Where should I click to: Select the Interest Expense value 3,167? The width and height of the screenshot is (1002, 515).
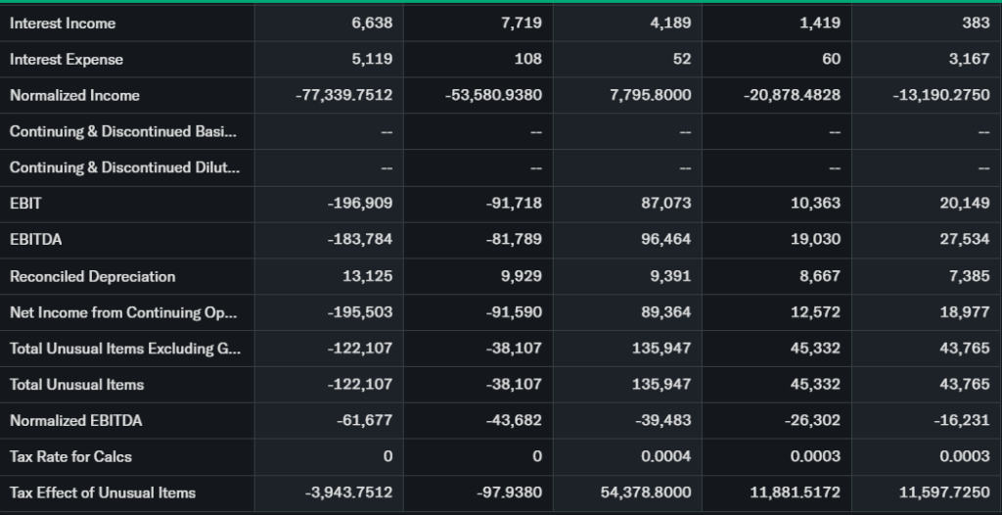tap(969, 60)
